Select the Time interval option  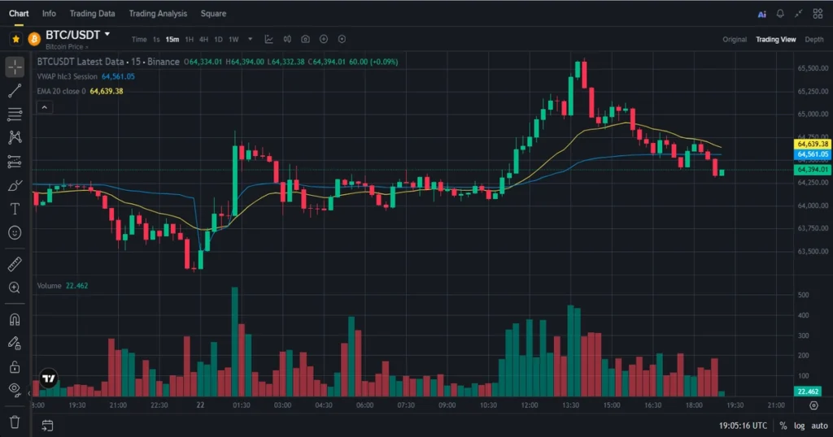click(139, 39)
